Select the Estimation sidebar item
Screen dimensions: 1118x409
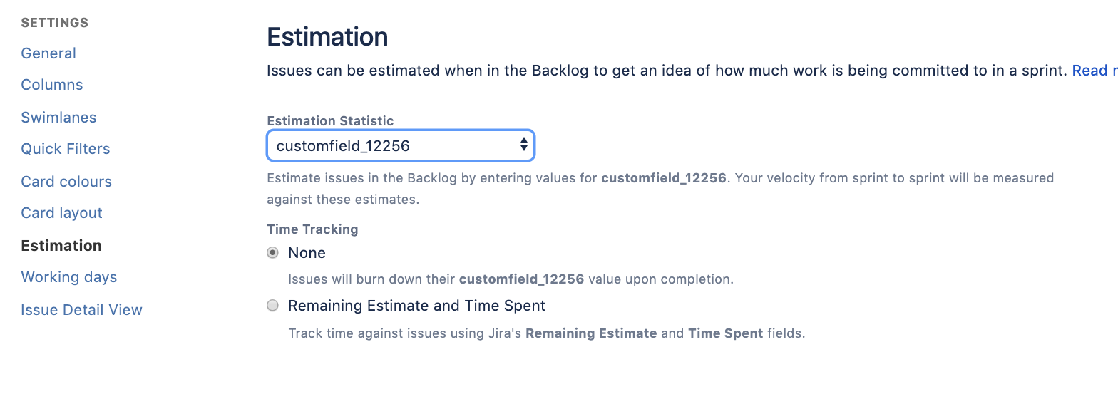pyautogui.click(x=61, y=246)
